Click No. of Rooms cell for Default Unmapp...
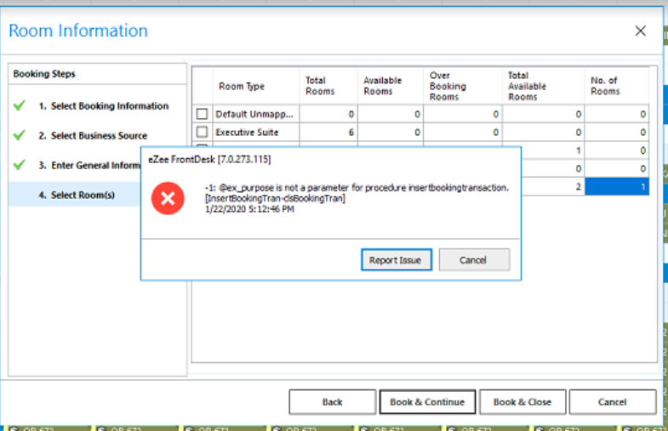Image resolution: width=668 pixels, height=431 pixels. coord(617,114)
